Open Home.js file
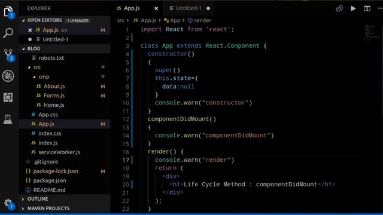This screenshot has height=215, width=383. (x=54, y=105)
